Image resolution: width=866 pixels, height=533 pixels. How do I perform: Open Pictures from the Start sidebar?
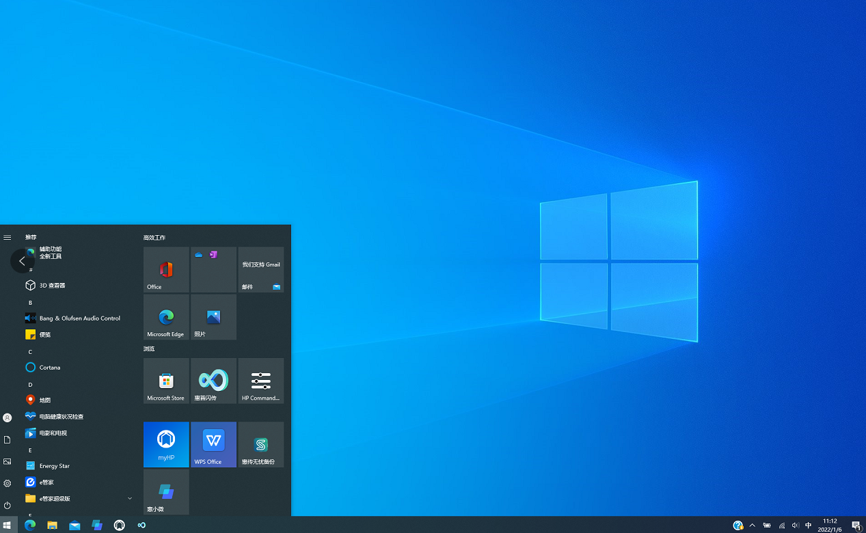(8, 461)
